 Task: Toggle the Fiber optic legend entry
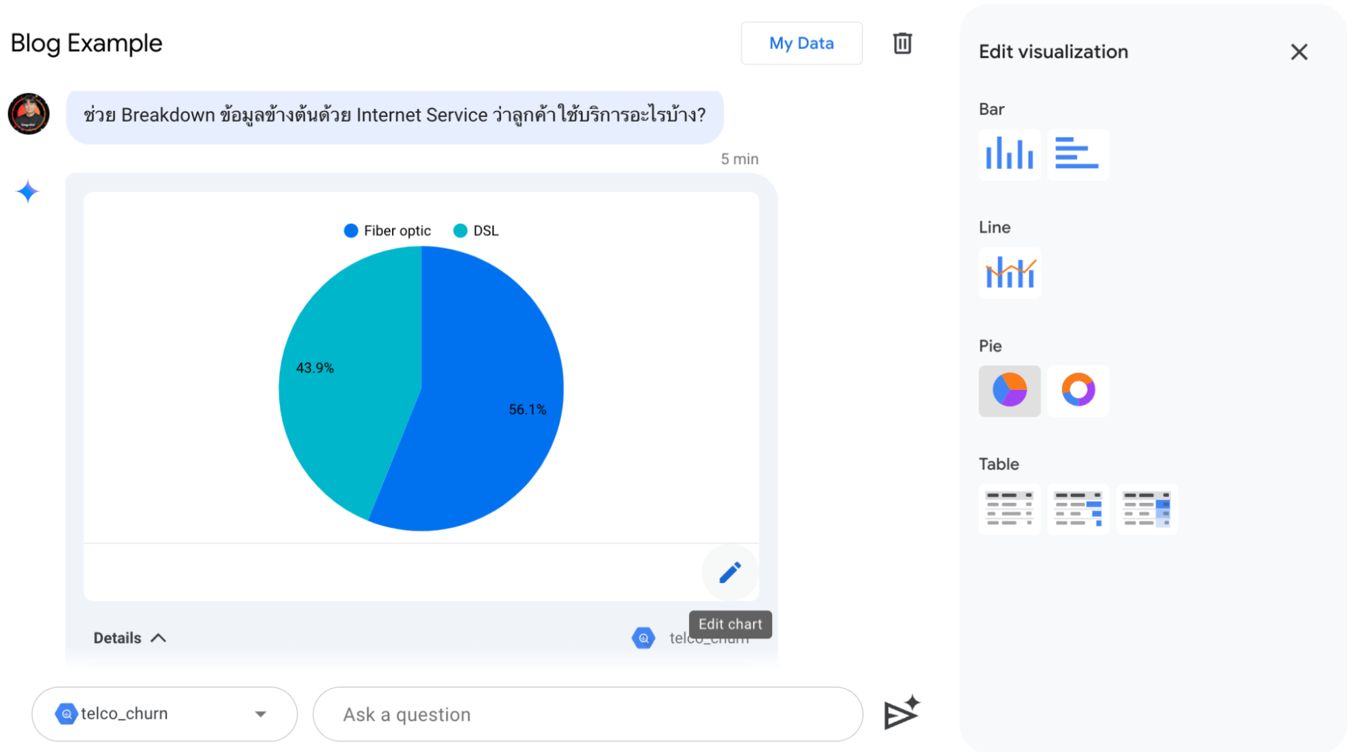[387, 231]
